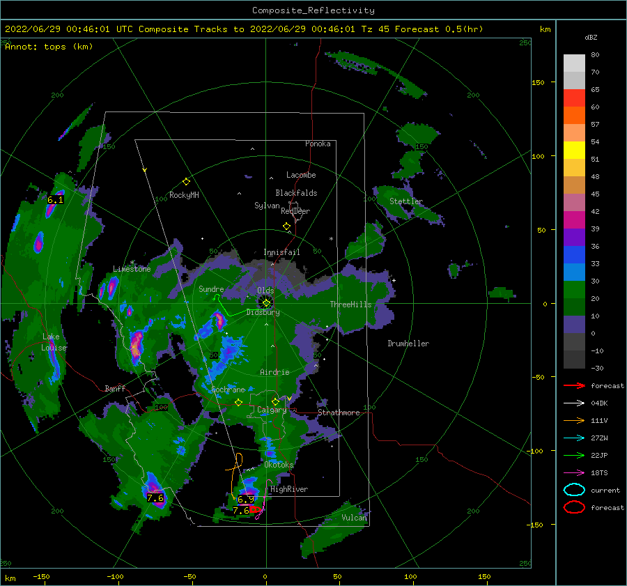Click the radar center marker at Olds

pos(266,304)
